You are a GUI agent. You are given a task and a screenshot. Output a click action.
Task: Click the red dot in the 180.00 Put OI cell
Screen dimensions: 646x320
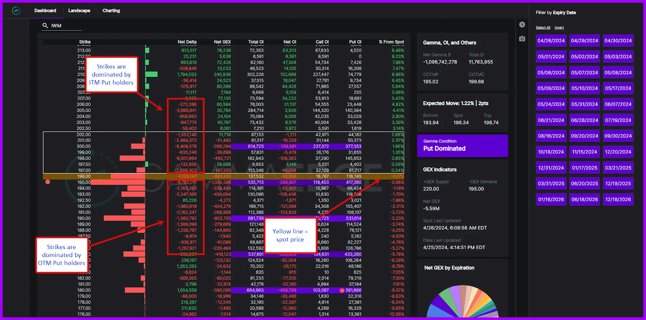point(342,290)
